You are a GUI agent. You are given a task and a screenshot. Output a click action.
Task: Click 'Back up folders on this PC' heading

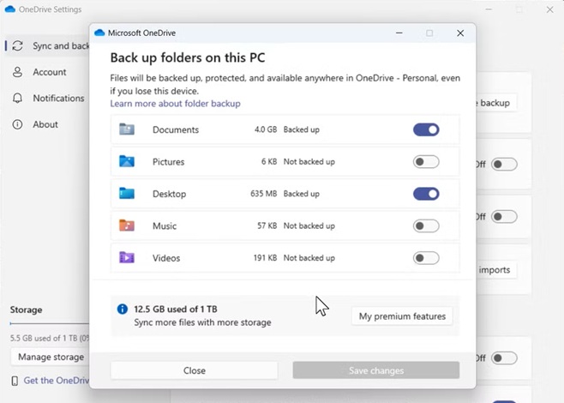(188, 57)
